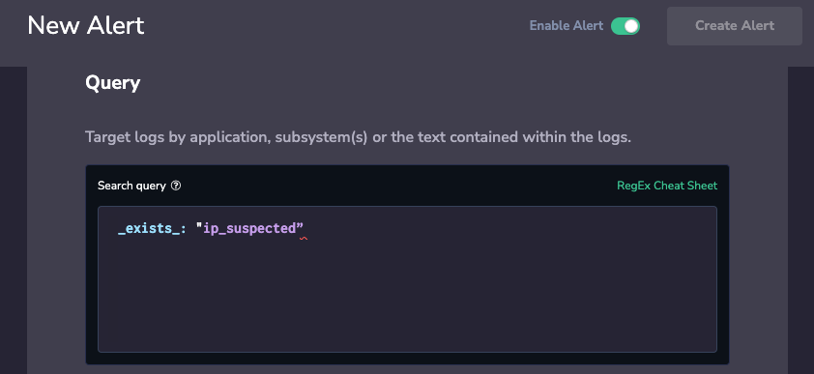Screen dimensions: 814x374
Task: Place cursor after the closing curly quote
Action: [305, 228]
